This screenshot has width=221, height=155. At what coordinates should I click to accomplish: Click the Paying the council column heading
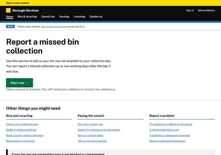click(x=91, y=116)
